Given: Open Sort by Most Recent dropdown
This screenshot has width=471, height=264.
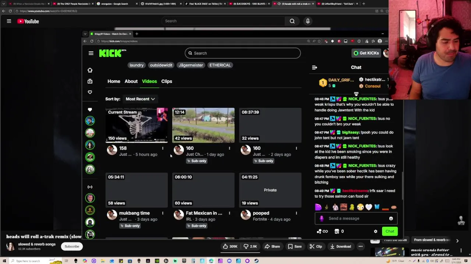Looking at the screenshot, I should pyautogui.click(x=140, y=99).
